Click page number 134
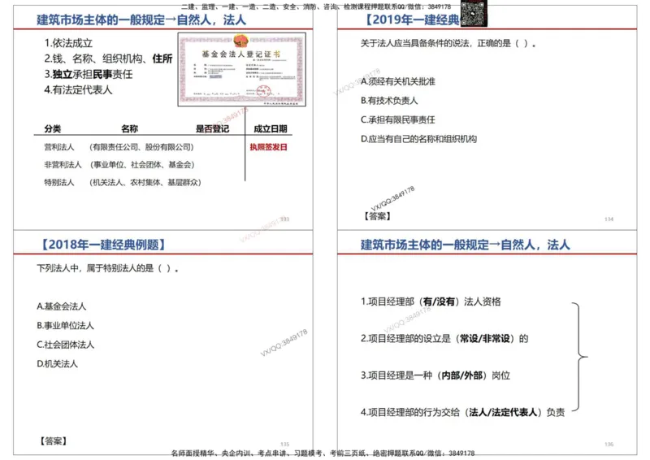The image size is (650, 460). pyautogui.click(x=609, y=219)
